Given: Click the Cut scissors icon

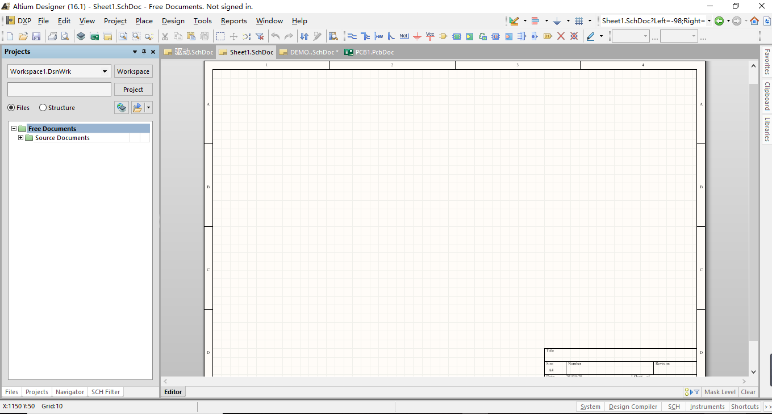Looking at the screenshot, I should pyautogui.click(x=165, y=36).
